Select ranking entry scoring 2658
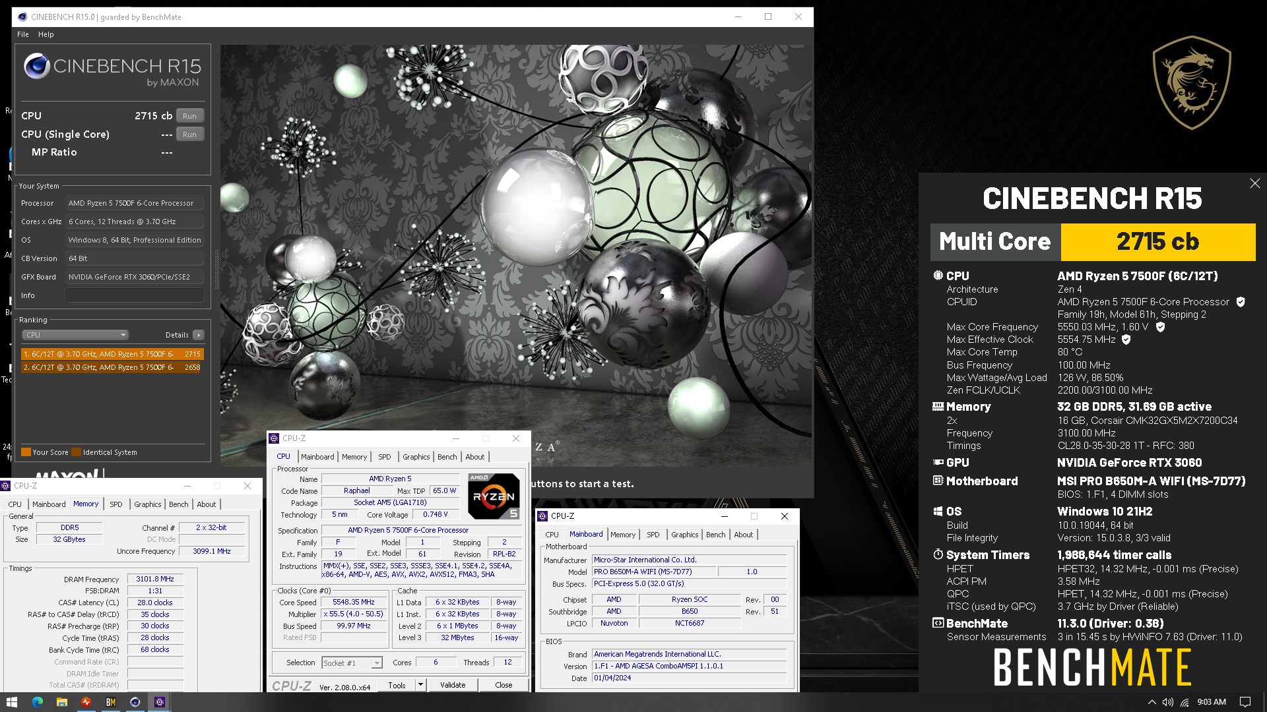The image size is (1267, 712). coord(112,367)
